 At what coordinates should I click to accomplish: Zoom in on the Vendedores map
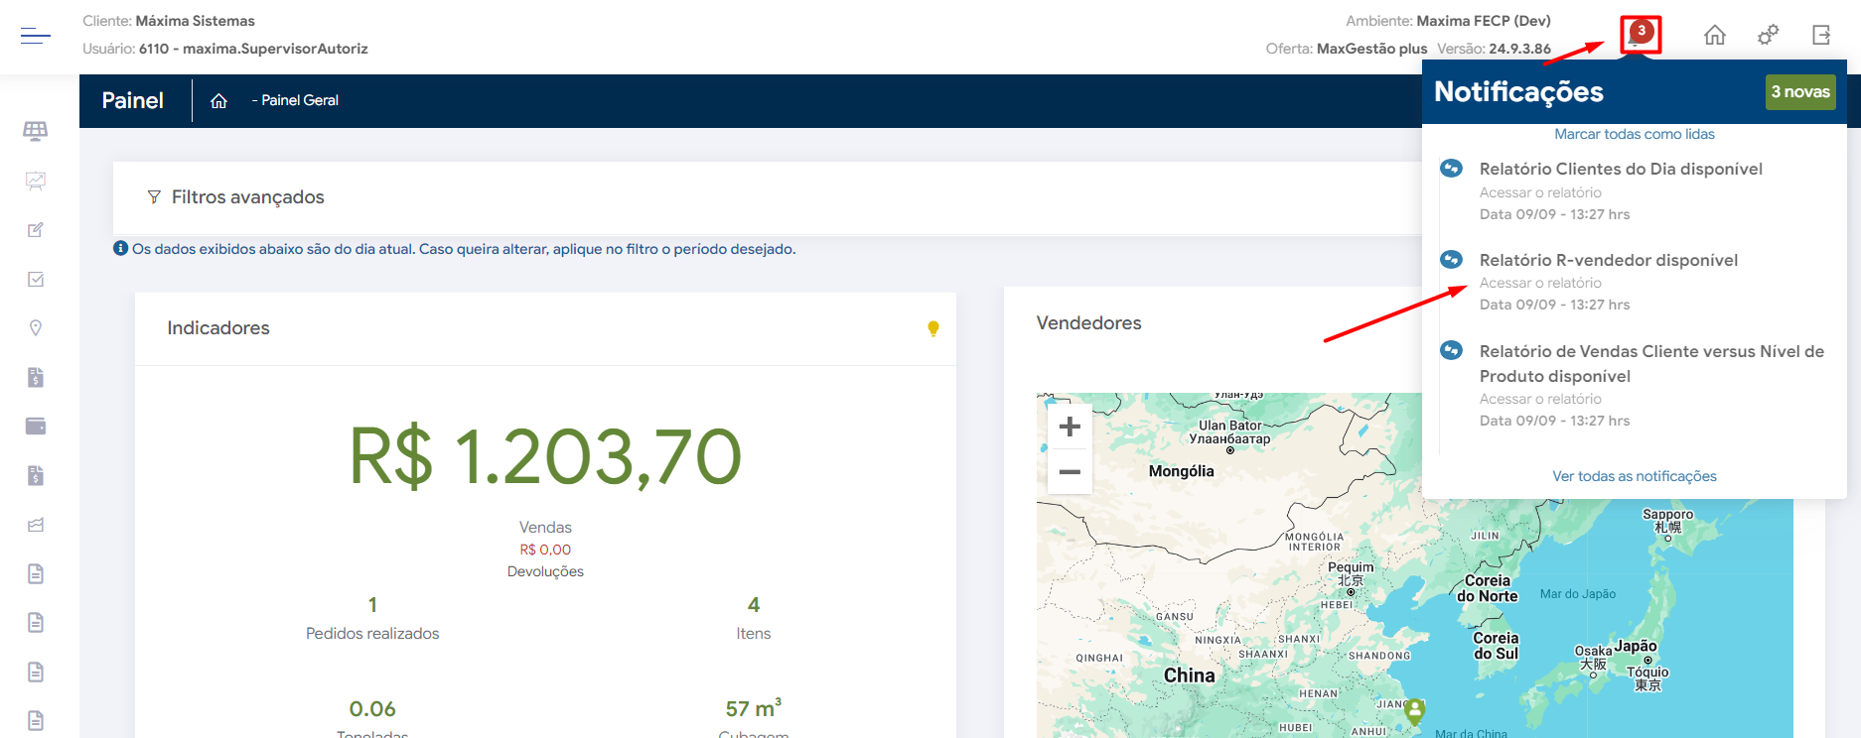(1070, 427)
